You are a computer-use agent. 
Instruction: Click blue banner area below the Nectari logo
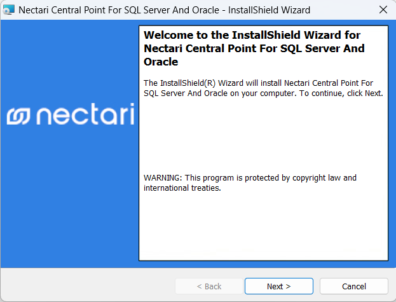(69, 203)
